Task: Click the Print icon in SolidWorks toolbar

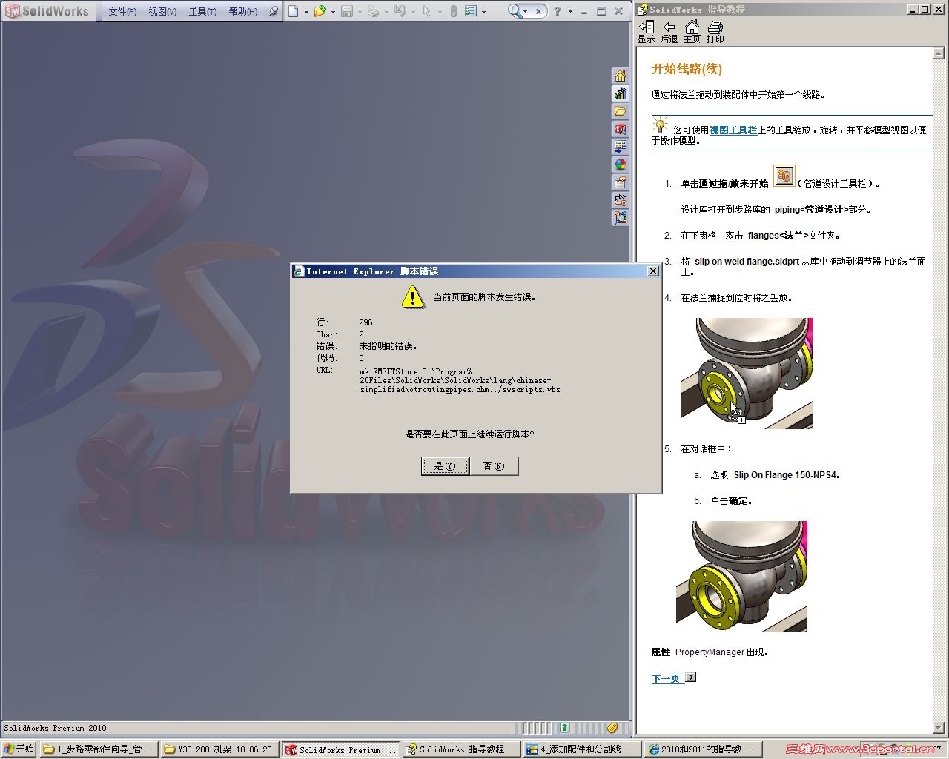Action: pyautogui.click(x=373, y=11)
